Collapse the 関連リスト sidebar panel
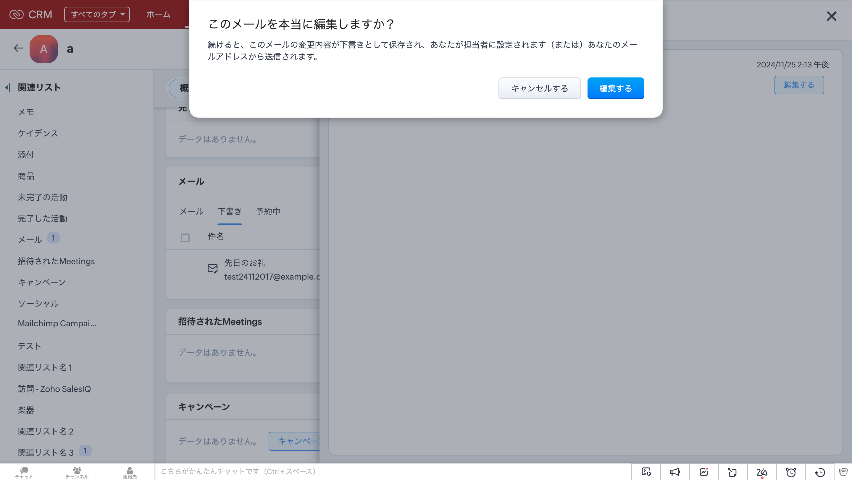The image size is (852, 480). [8, 87]
